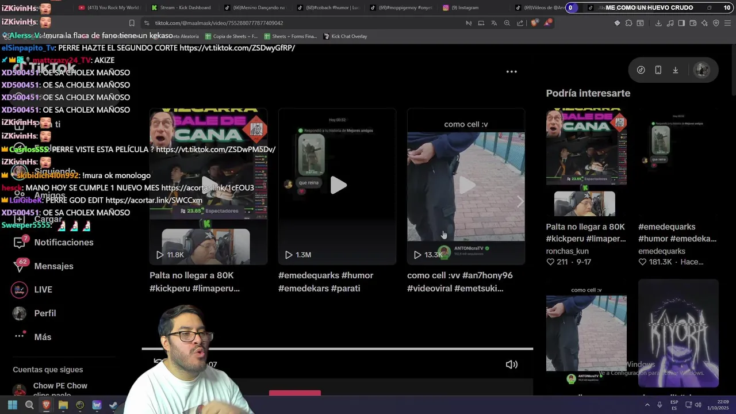Switch to '(69)#moppigemoy' tab
The height and width of the screenshot is (414, 736).
click(400, 8)
